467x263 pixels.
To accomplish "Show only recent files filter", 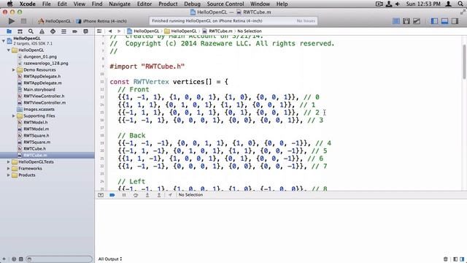I will point(14,259).
